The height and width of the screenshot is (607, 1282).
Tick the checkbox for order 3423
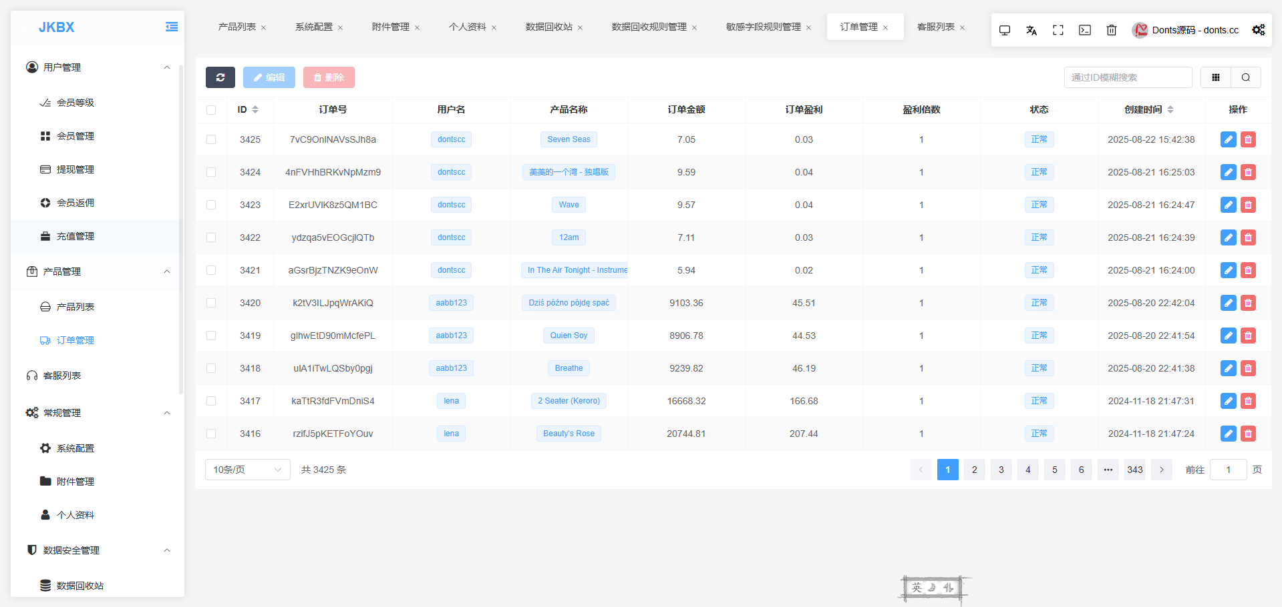pos(211,205)
